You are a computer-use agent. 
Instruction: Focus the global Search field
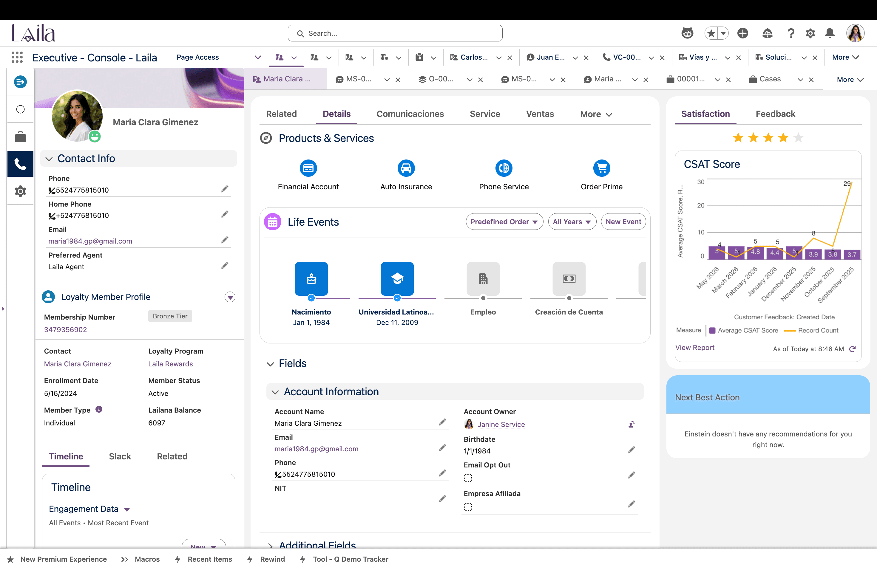[x=395, y=33]
